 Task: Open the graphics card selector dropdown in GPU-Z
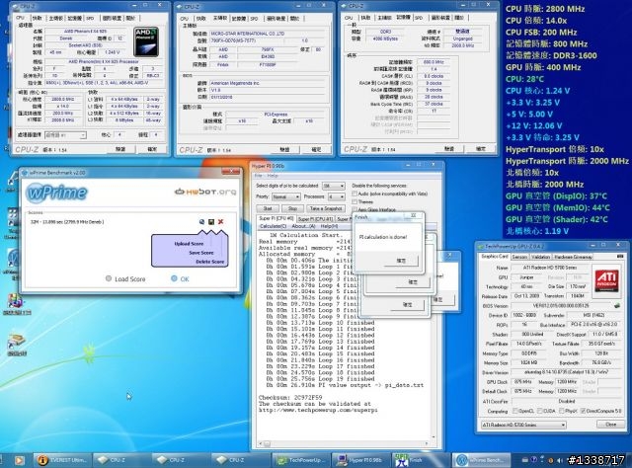pos(523,425)
